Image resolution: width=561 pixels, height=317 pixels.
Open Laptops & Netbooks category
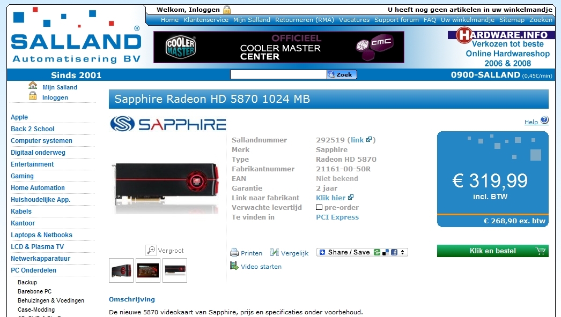(41, 235)
